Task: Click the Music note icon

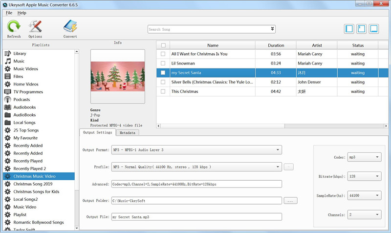Action: 8,61
